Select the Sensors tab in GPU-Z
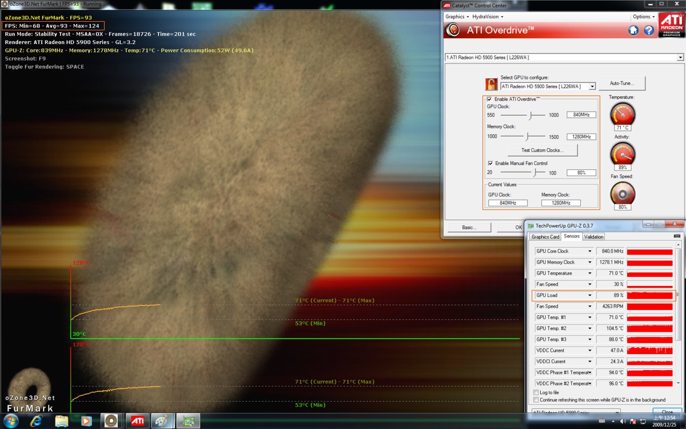 tap(572, 236)
